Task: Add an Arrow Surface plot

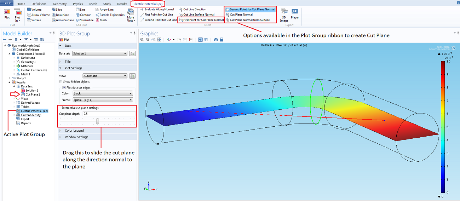Action: [x=63, y=20]
